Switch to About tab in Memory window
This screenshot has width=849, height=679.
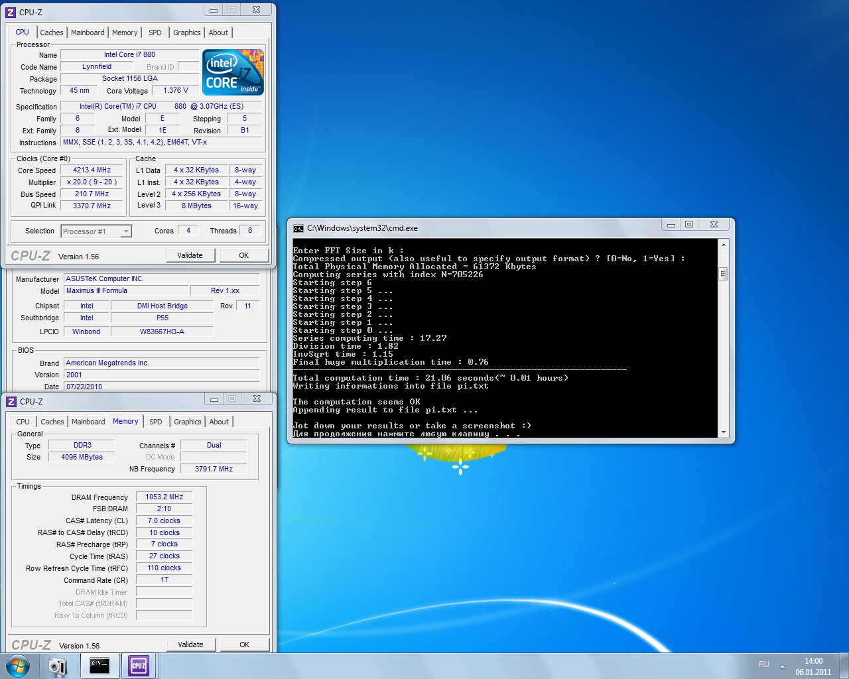[219, 422]
